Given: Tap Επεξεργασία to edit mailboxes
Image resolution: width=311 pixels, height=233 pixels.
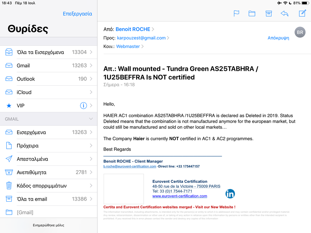Looking at the screenshot, I should click(77, 14).
